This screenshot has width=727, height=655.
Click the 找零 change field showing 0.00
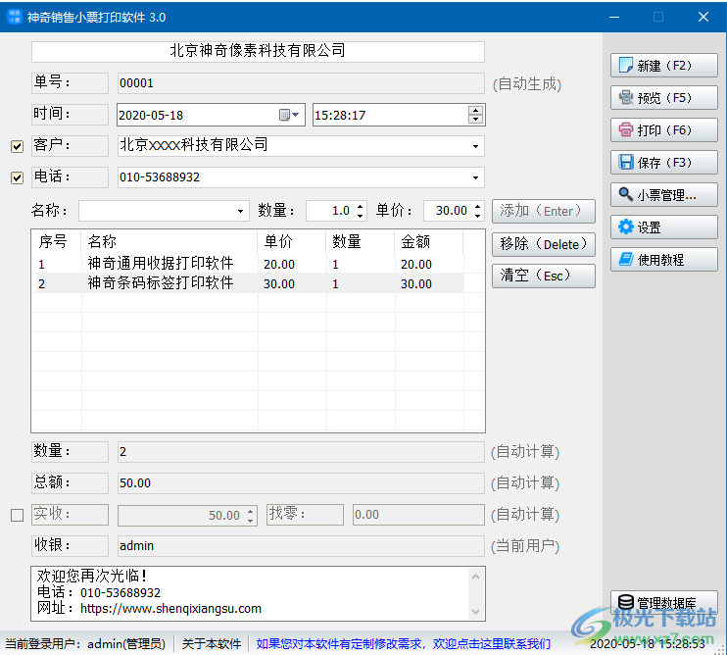(418, 515)
